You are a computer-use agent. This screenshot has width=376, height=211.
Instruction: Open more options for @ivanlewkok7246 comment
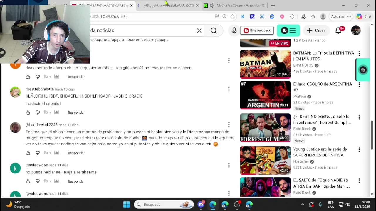coord(229,125)
